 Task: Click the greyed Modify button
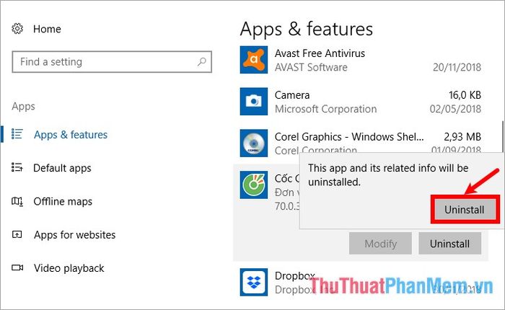(x=380, y=244)
